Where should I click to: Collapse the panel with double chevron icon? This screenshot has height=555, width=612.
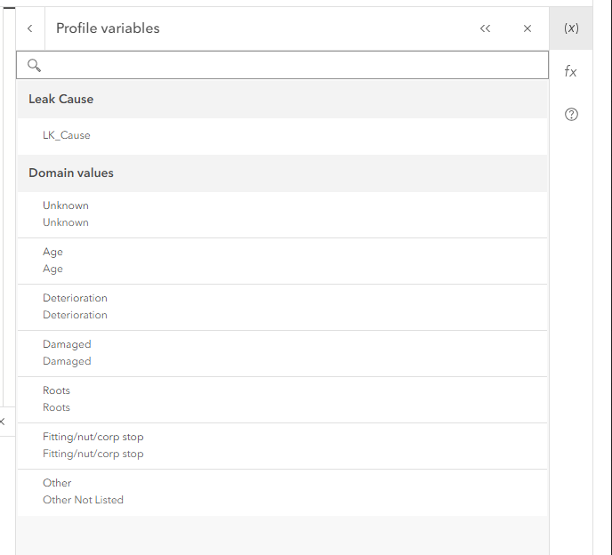click(x=485, y=28)
